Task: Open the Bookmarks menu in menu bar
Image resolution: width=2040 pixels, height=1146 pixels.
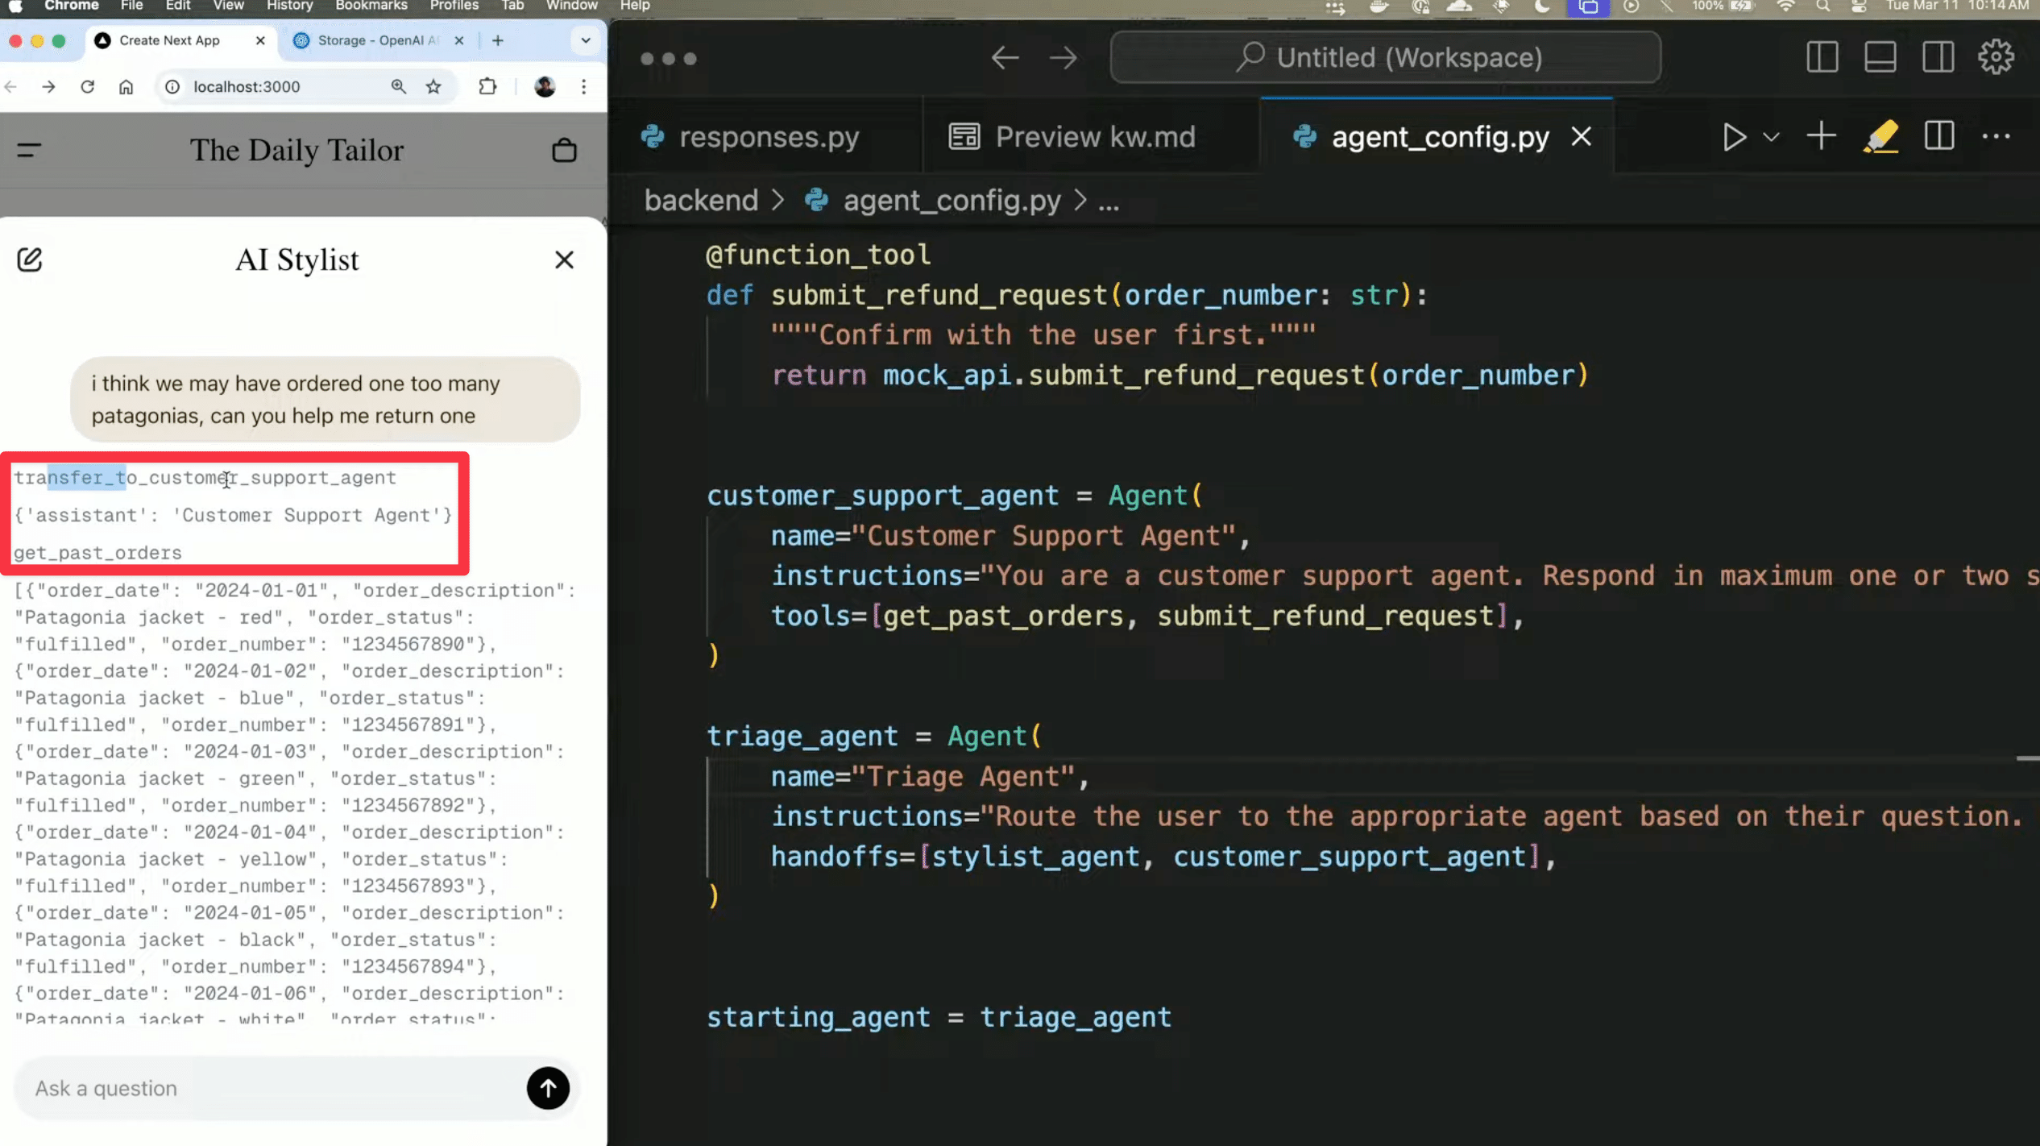Action: point(371,6)
